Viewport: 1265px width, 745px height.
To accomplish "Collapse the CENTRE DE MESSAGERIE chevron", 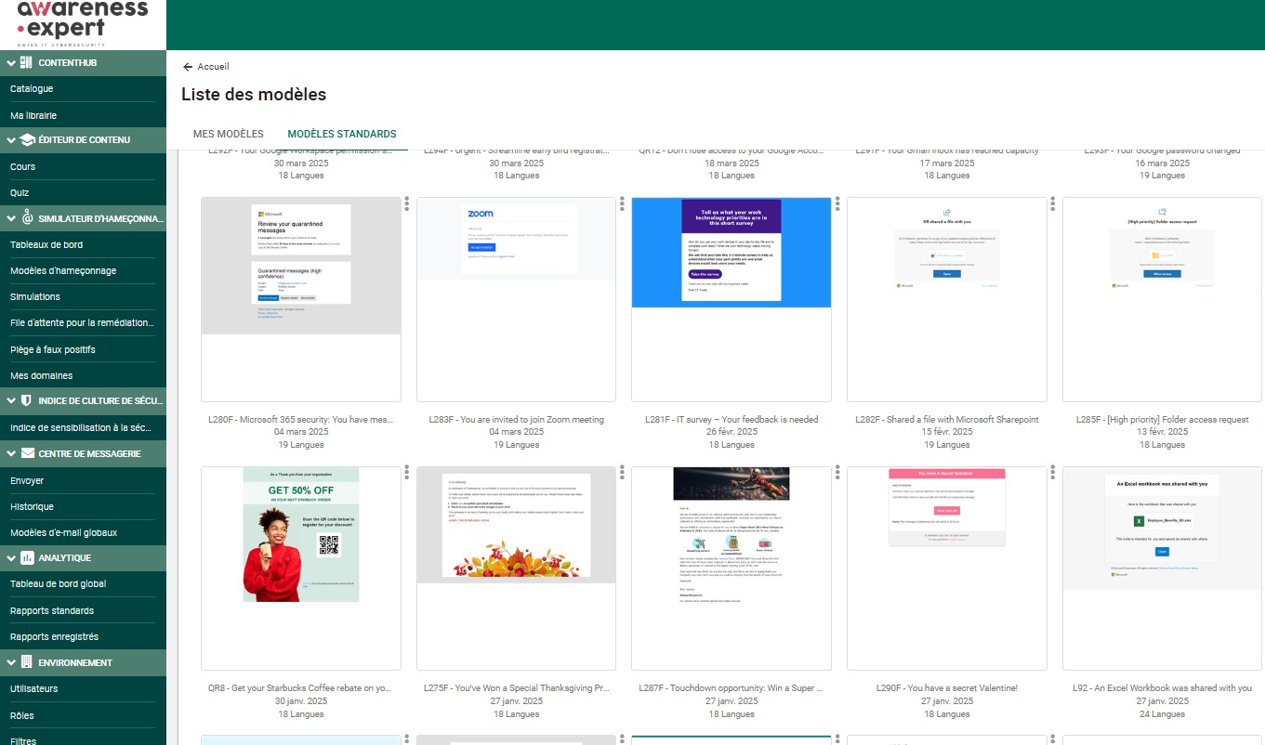I will click(10, 454).
